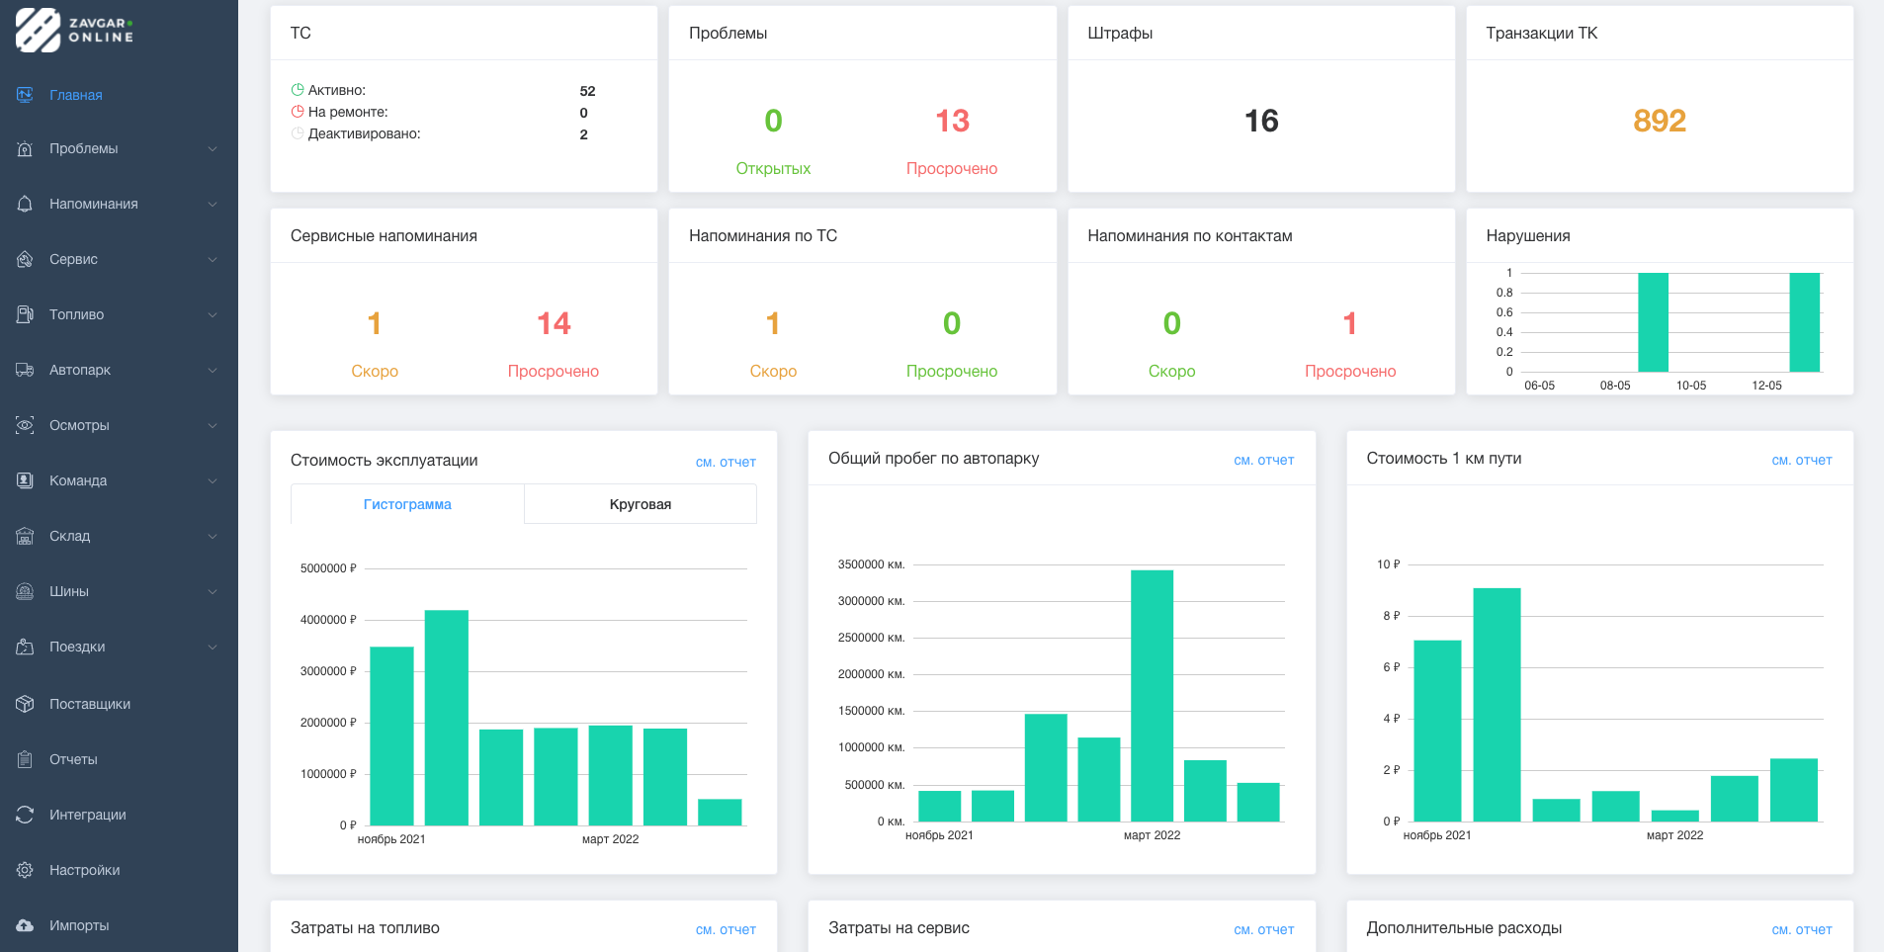Expand the Команда menu chevron
The height and width of the screenshot is (952, 1884).
pos(212,480)
